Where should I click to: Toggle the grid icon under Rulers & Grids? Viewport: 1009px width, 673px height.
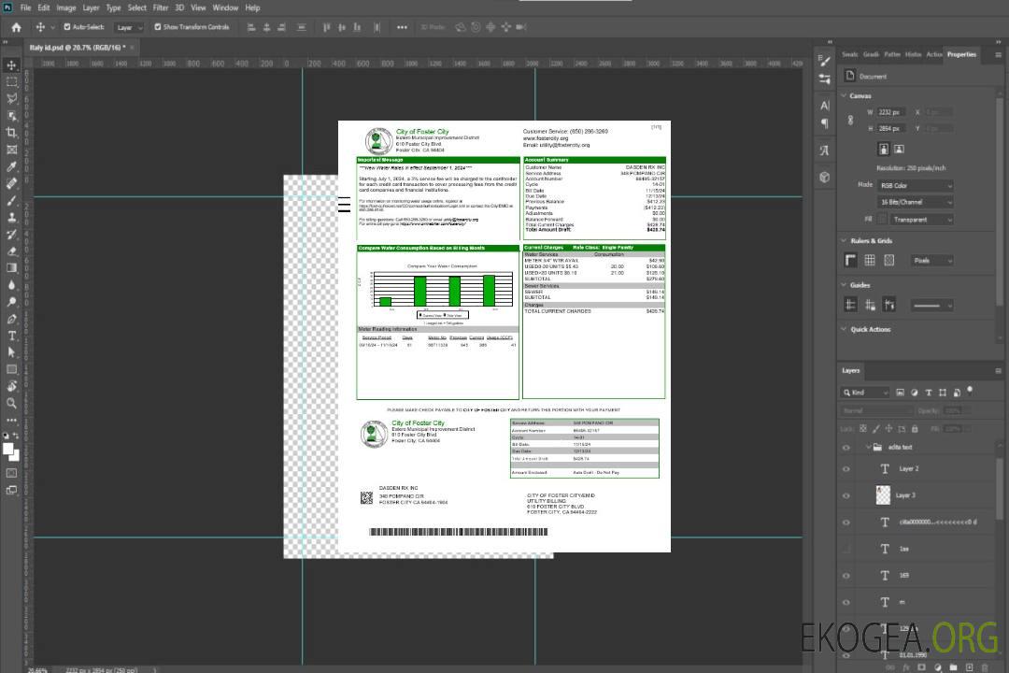click(870, 260)
